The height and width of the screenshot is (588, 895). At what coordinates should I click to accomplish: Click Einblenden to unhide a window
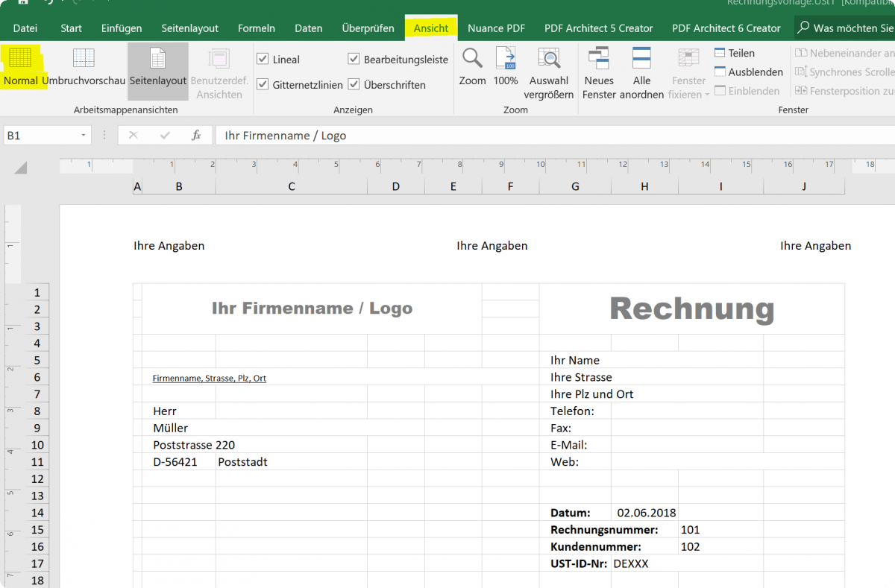point(749,90)
